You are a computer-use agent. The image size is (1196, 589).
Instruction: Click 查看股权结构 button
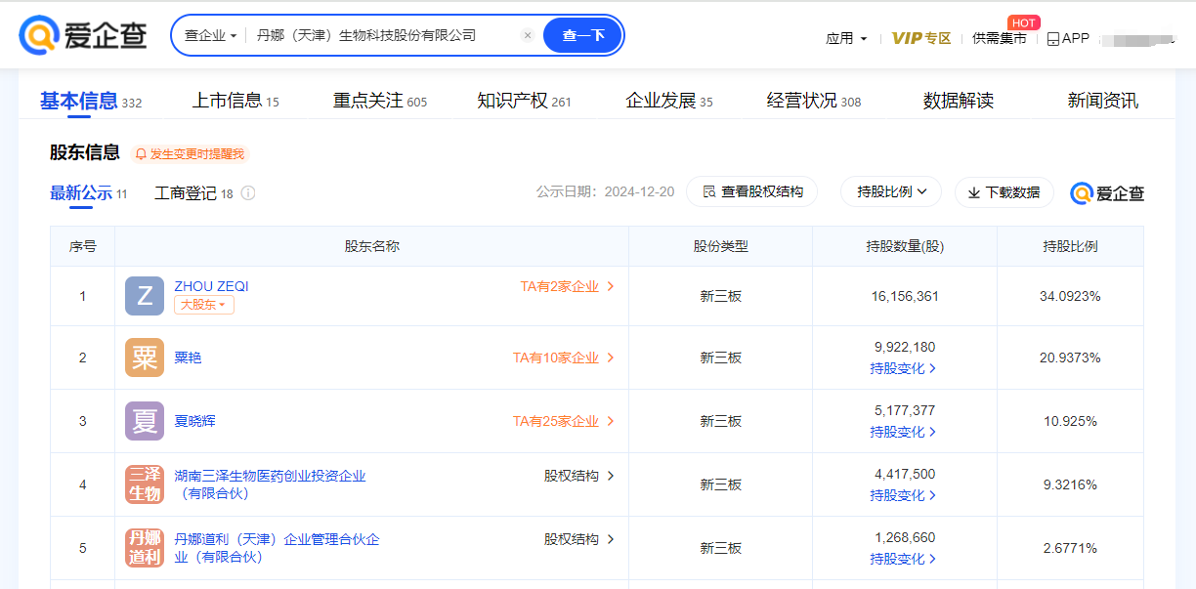point(751,192)
